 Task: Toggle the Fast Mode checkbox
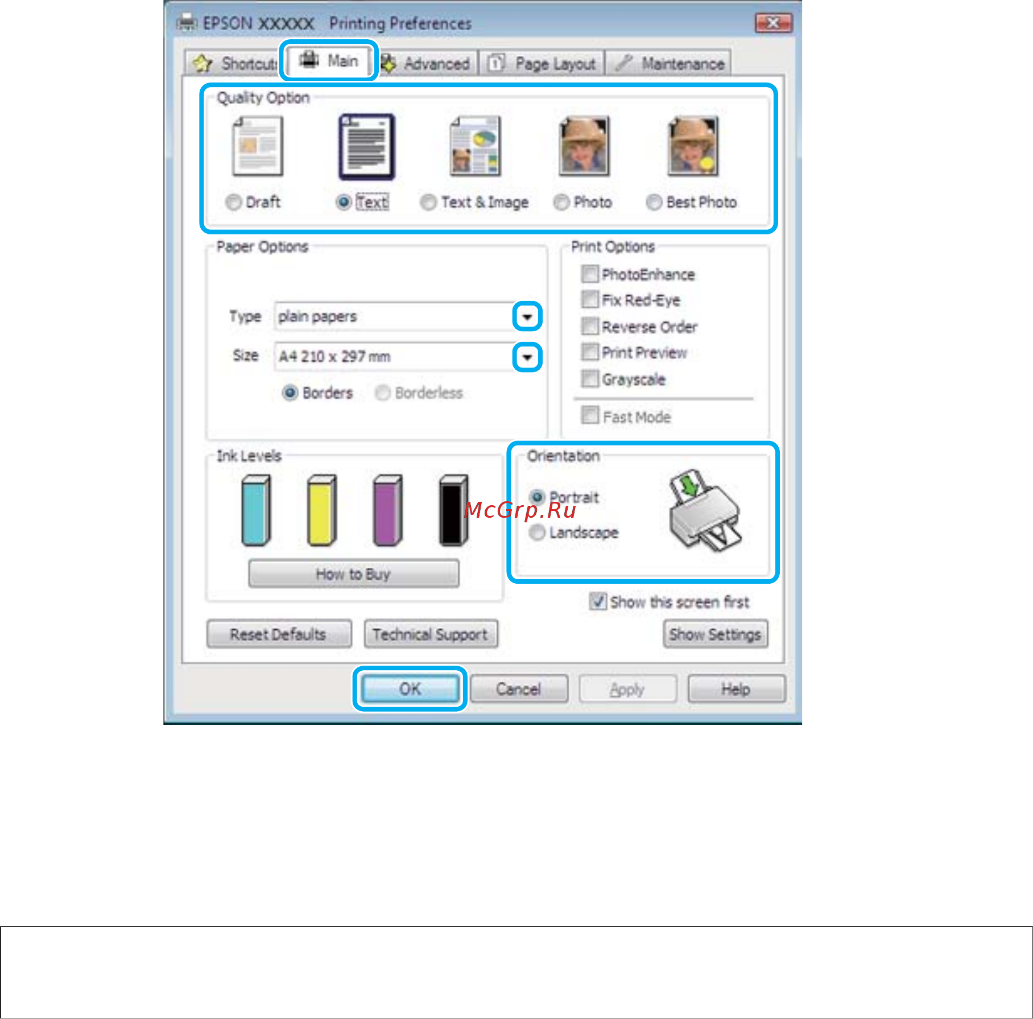590,415
